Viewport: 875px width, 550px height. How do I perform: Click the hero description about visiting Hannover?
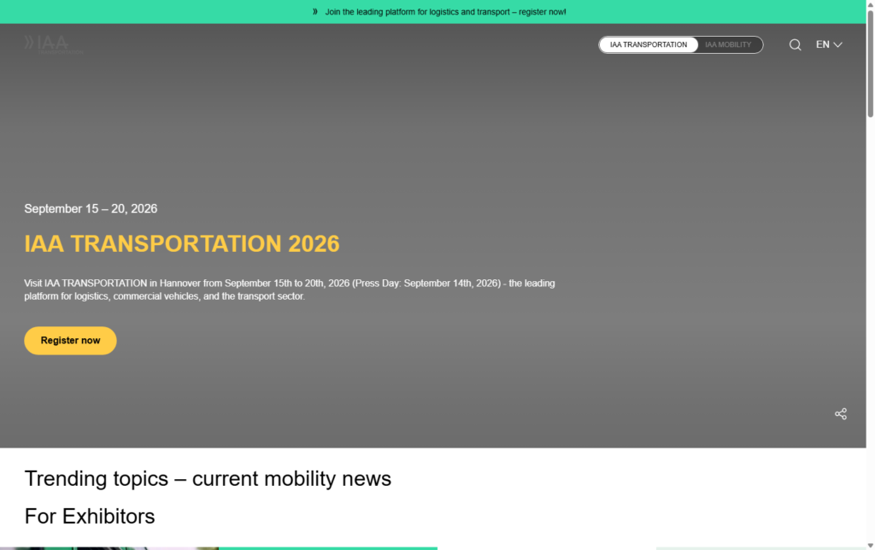click(x=289, y=290)
